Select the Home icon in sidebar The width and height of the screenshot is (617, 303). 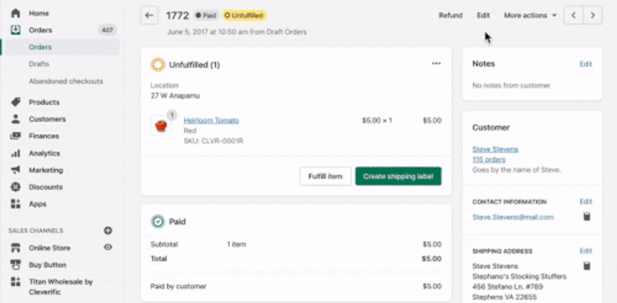(x=15, y=13)
